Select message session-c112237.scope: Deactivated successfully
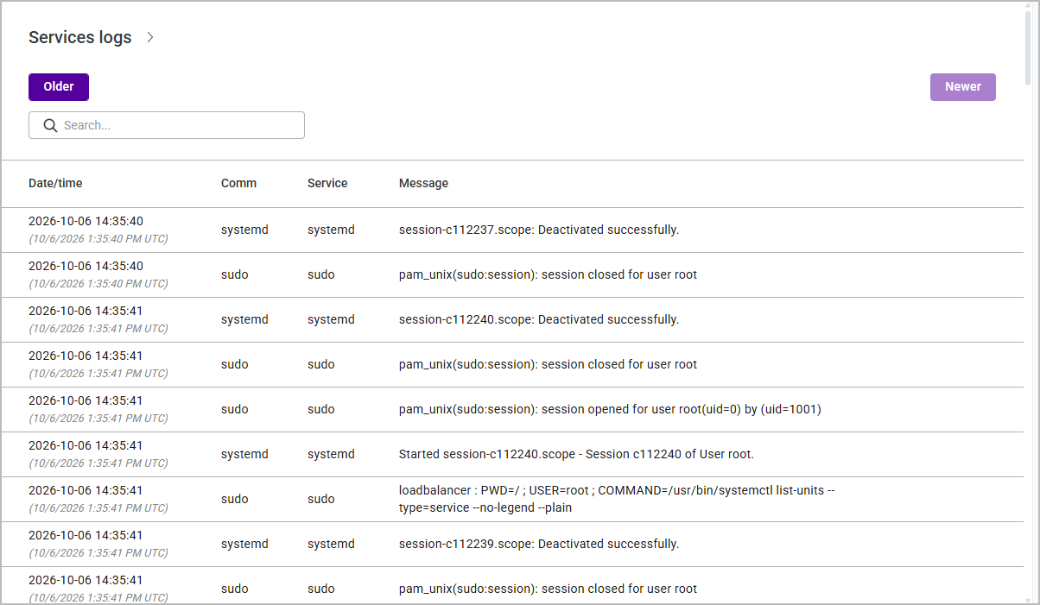Screen dimensions: 1040x605 pyautogui.click(x=539, y=230)
